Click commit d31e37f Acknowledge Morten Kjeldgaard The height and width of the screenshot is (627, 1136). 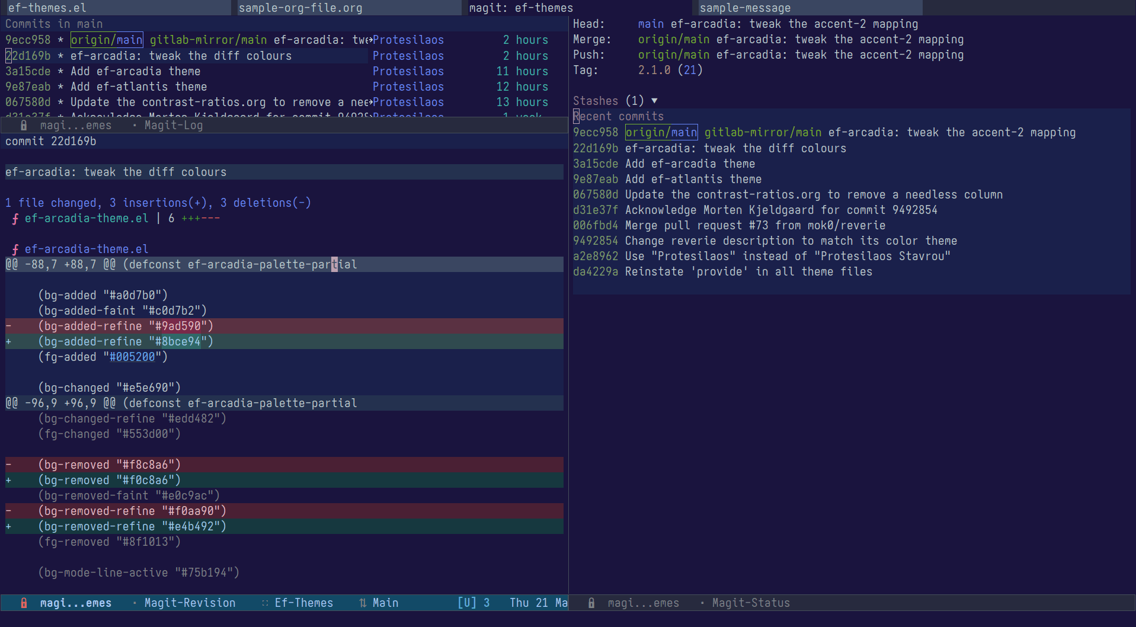[x=755, y=210]
